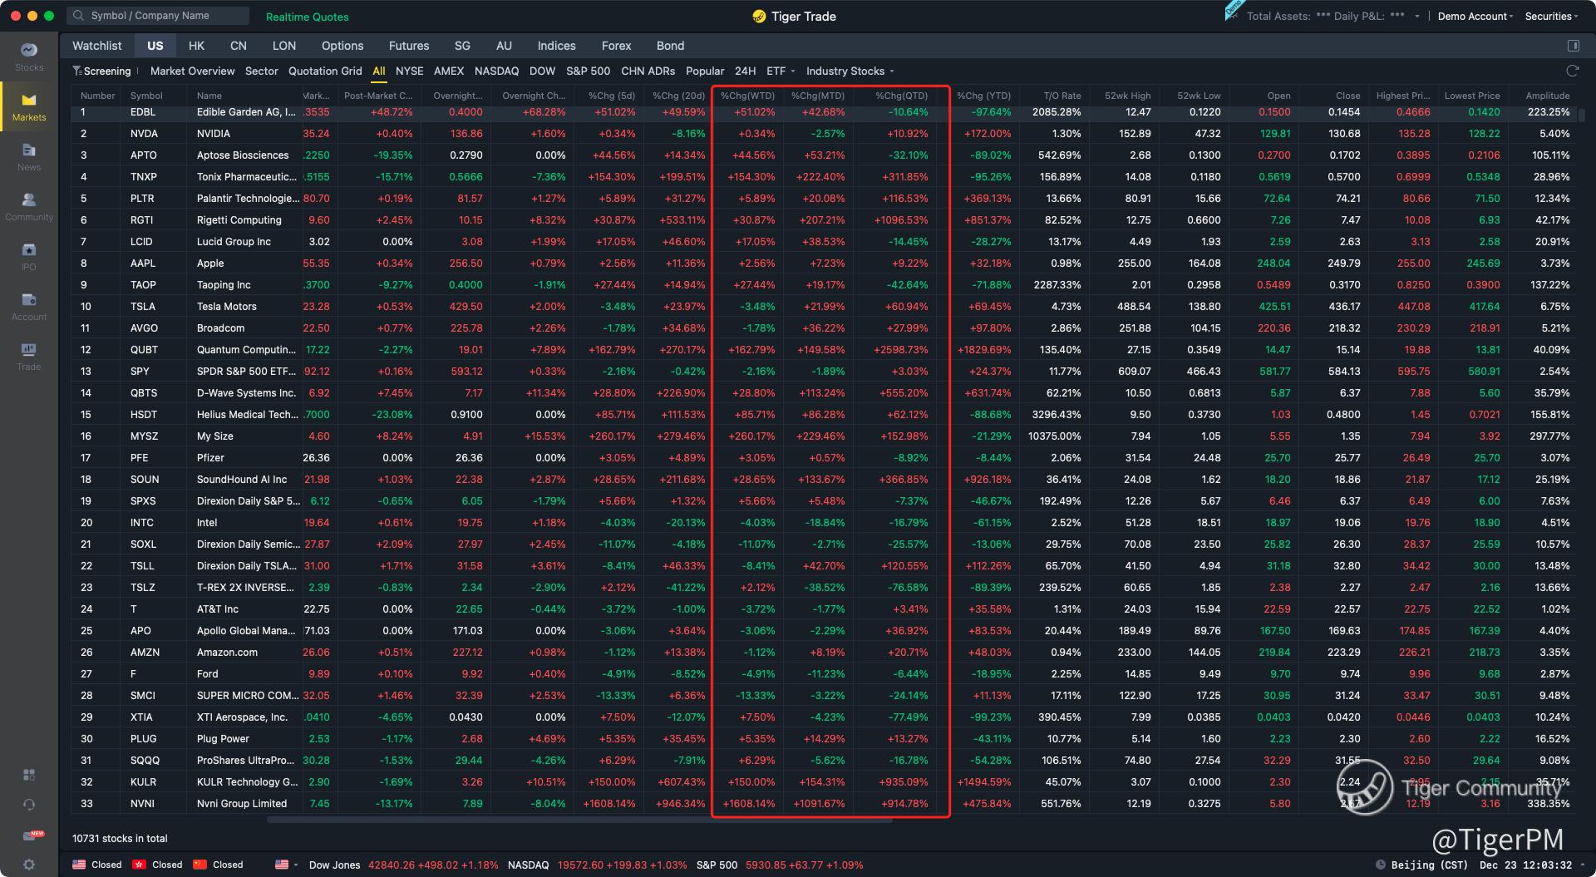Switch to the Indices tab
1596x877 pixels.
[x=556, y=46]
